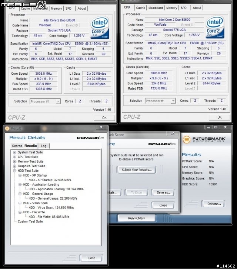Screen dimensions: 237x269
Task: Click Instructions field in right CPU-Z
Action: click(x=186, y=58)
